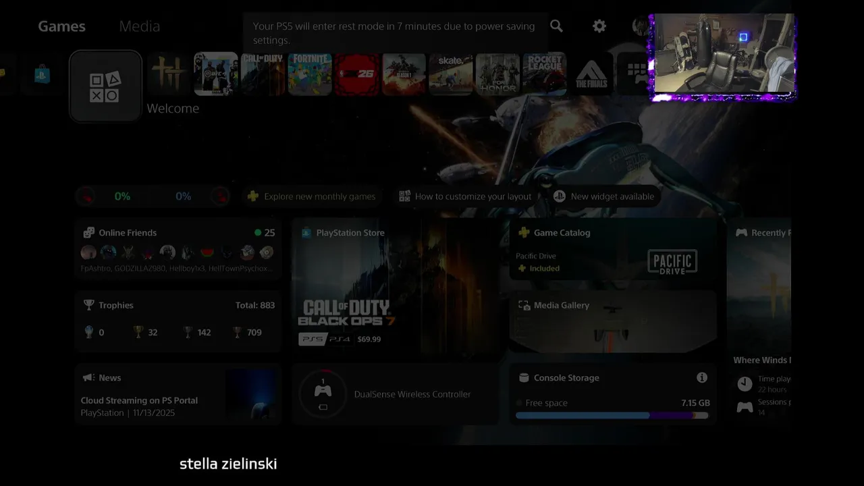
Task: Open the Call of Duty game tile
Action: pyautogui.click(x=263, y=74)
